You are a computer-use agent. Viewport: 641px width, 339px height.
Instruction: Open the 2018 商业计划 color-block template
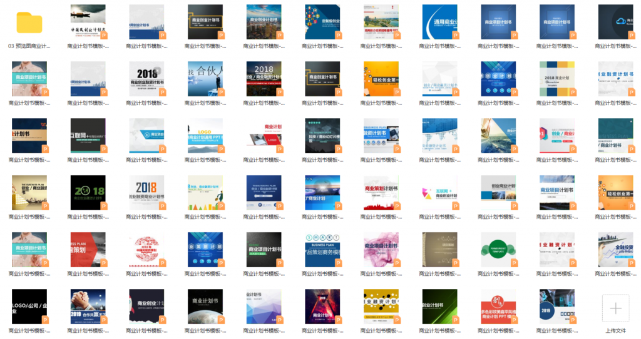tap(556, 79)
